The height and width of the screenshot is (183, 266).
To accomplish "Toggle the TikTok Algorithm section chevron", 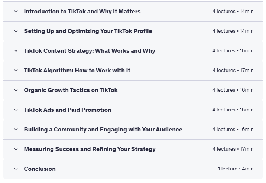I will click(x=16, y=71).
